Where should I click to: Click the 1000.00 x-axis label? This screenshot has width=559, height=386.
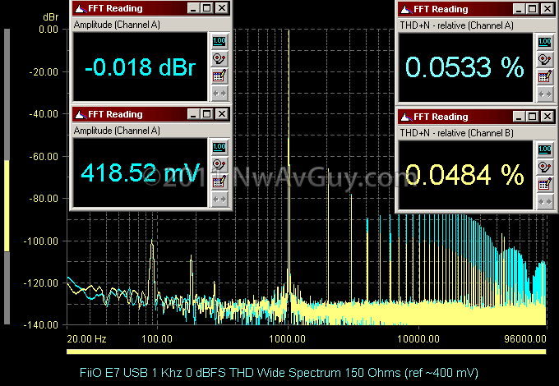point(288,338)
